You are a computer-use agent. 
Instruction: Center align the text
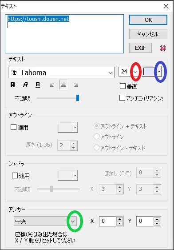pos(63,85)
